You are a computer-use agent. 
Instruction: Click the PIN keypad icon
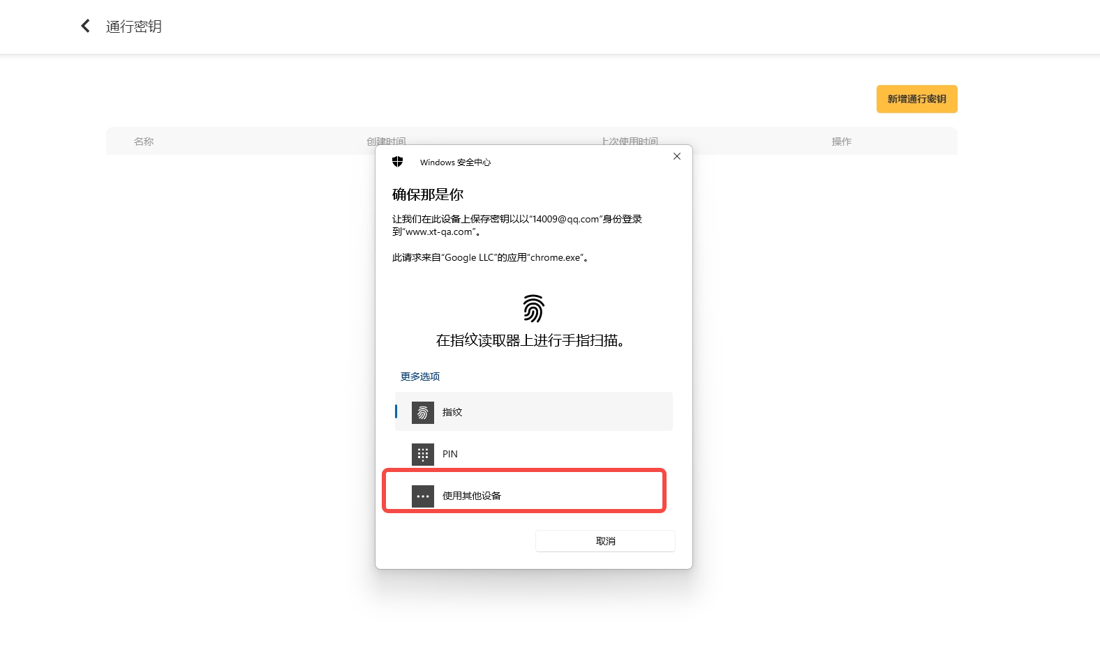[423, 455]
